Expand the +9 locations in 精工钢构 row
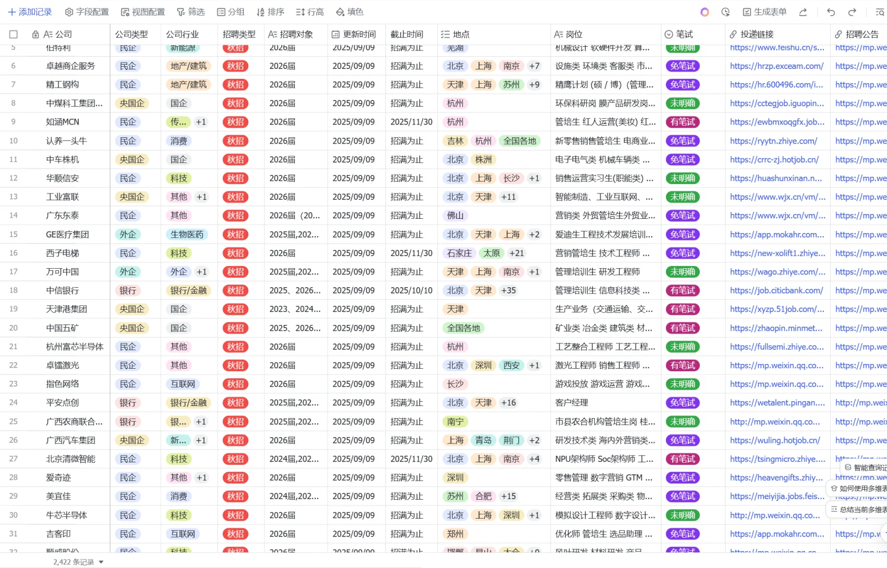 click(534, 85)
